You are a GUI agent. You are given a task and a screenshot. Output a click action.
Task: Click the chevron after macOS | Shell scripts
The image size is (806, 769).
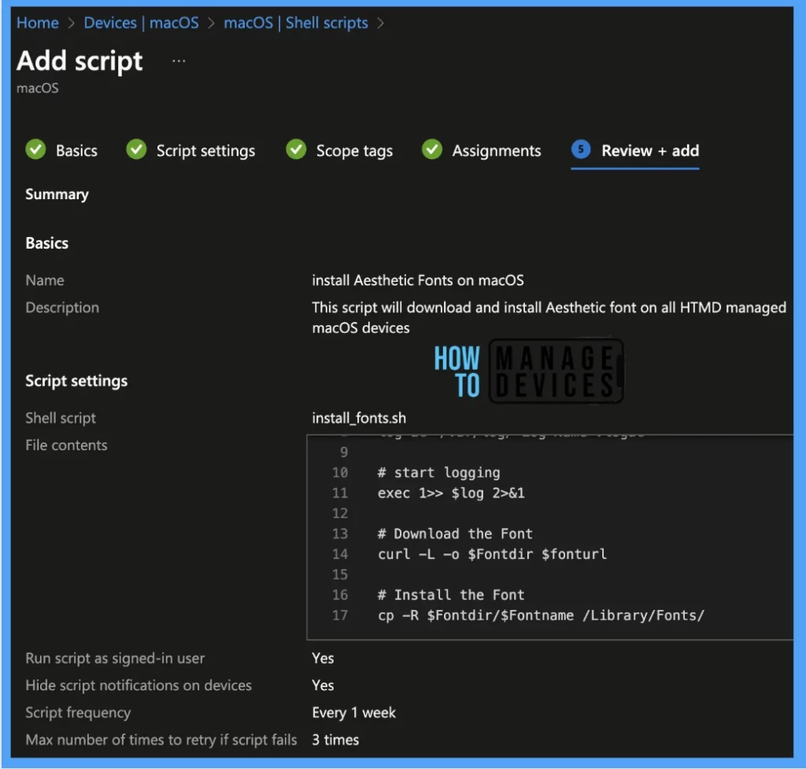[x=381, y=23]
